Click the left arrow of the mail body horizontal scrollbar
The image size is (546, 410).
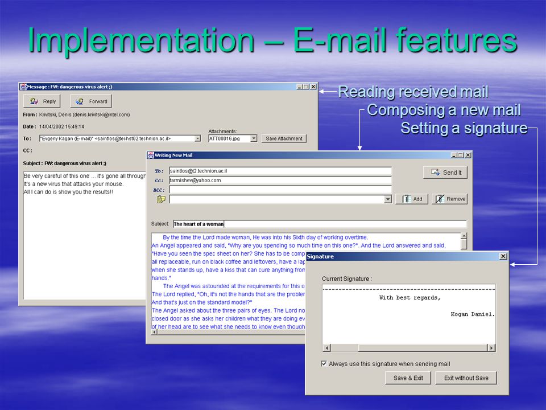(x=155, y=332)
